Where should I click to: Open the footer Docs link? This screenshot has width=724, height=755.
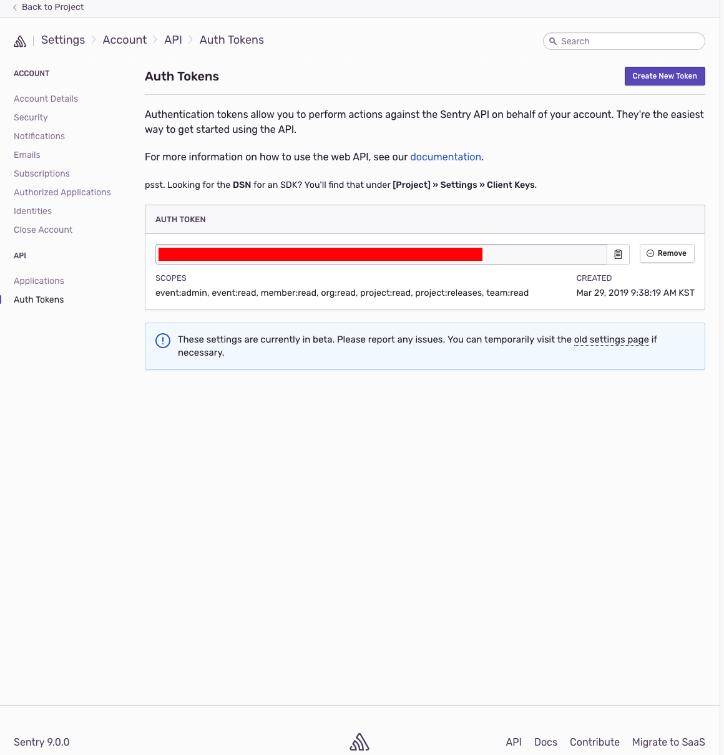pos(545,742)
